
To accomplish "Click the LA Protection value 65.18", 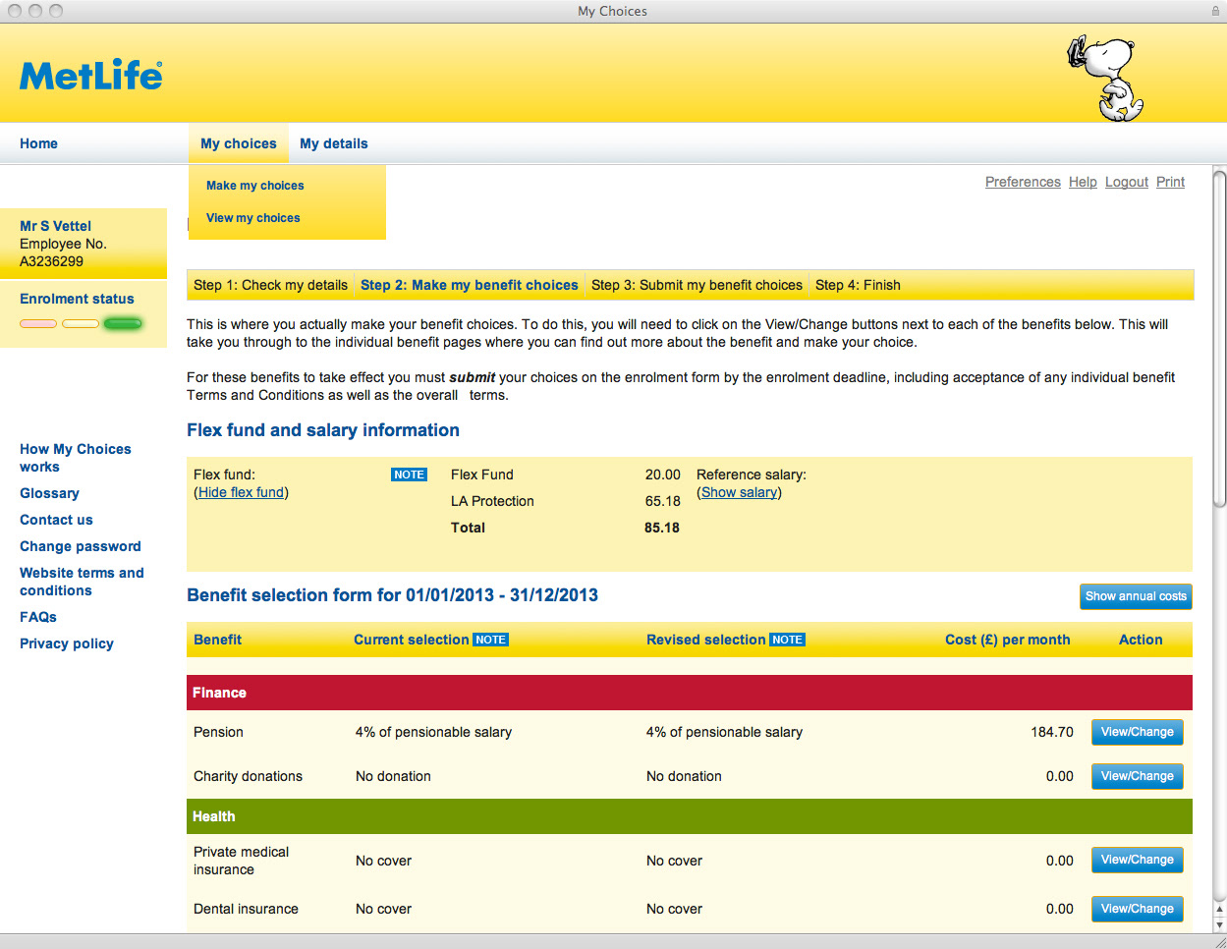I will [x=662, y=501].
